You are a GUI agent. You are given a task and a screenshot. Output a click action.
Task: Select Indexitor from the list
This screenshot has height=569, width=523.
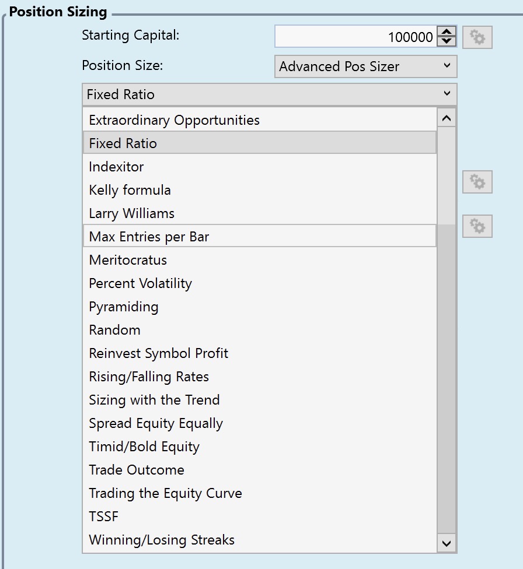116,167
